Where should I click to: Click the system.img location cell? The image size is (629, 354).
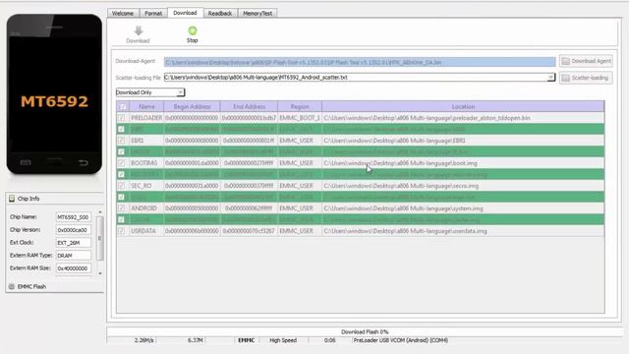[x=463, y=208]
